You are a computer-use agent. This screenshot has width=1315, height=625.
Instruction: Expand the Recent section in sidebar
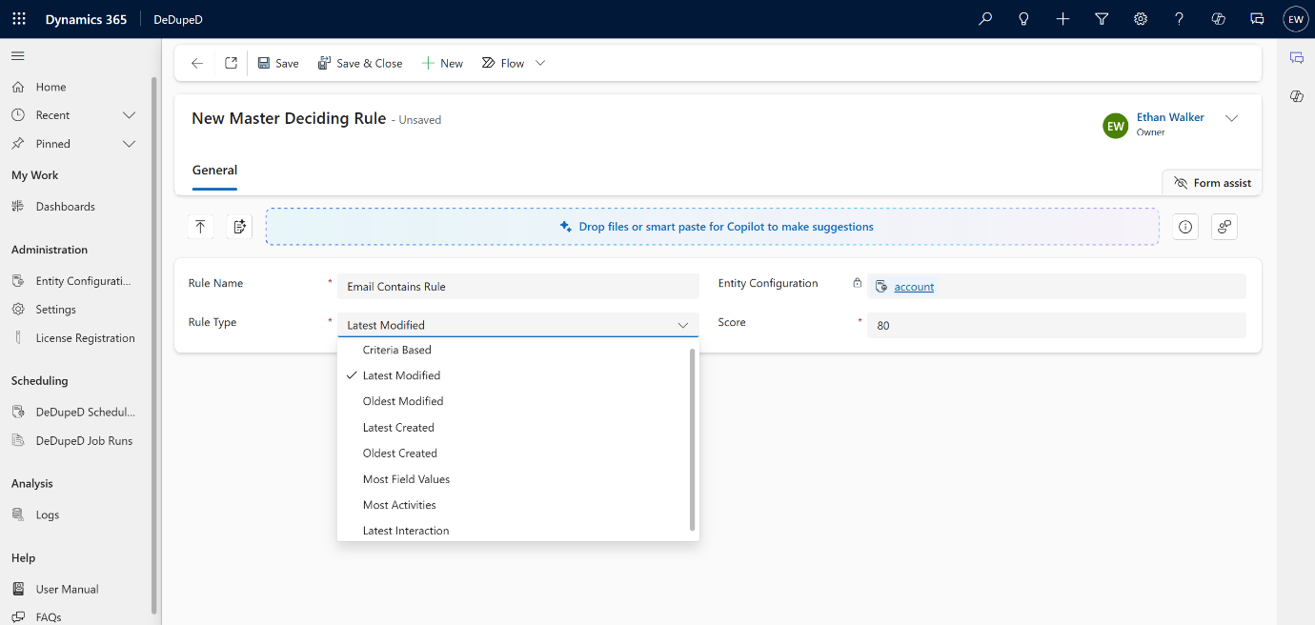point(130,115)
